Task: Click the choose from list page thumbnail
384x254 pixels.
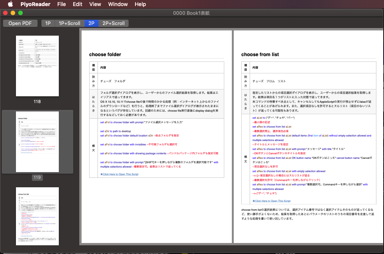Action: [37, 216]
